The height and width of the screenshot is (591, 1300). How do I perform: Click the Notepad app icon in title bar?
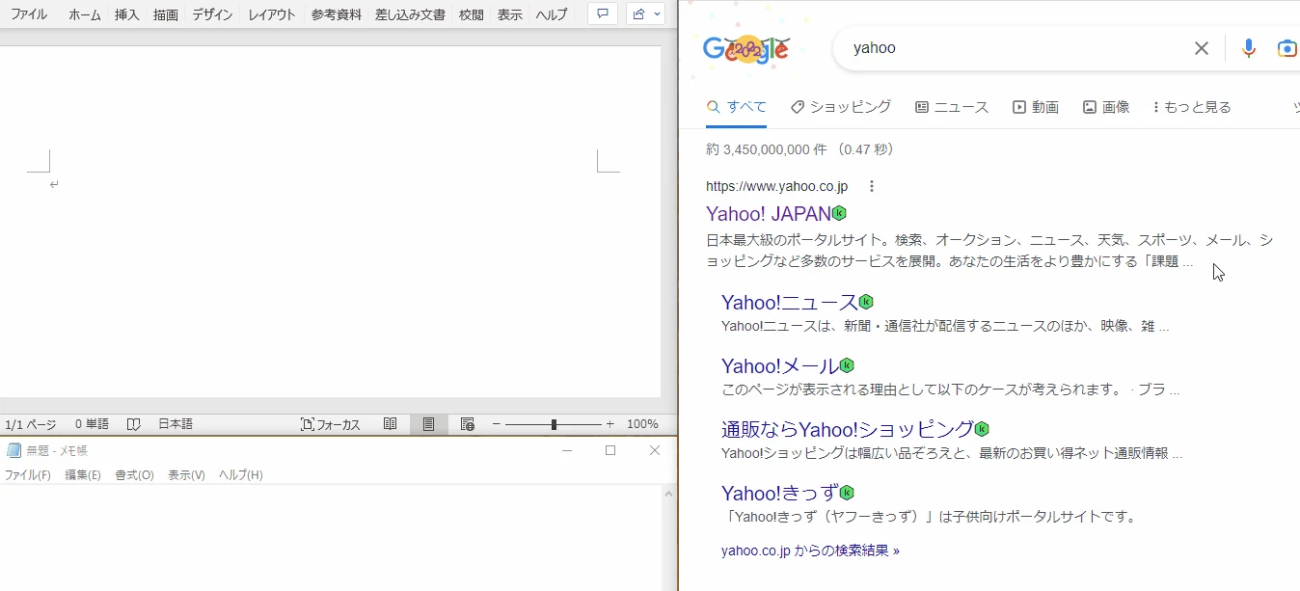point(14,450)
